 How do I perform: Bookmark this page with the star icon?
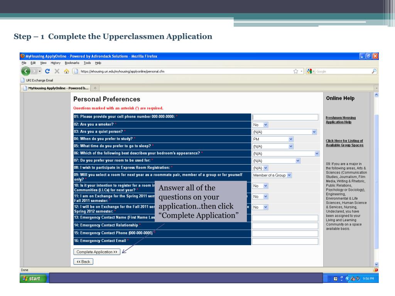pyautogui.click(x=296, y=71)
